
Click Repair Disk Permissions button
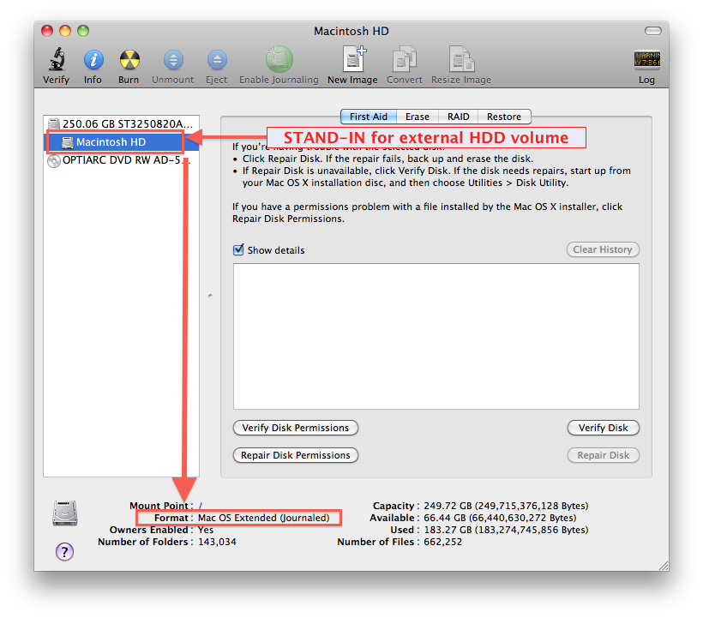[296, 455]
